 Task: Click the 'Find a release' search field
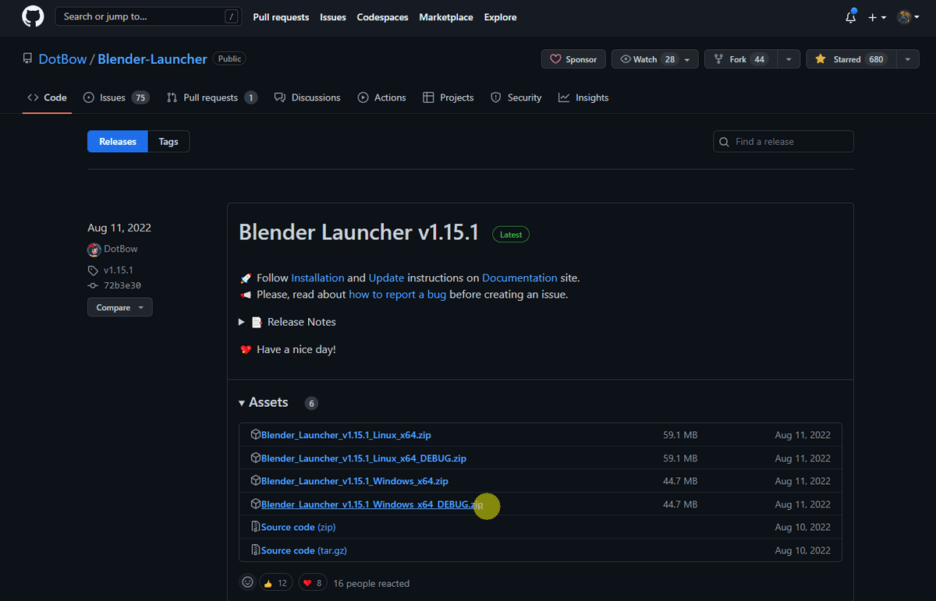pyautogui.click(x=782, y=141)
